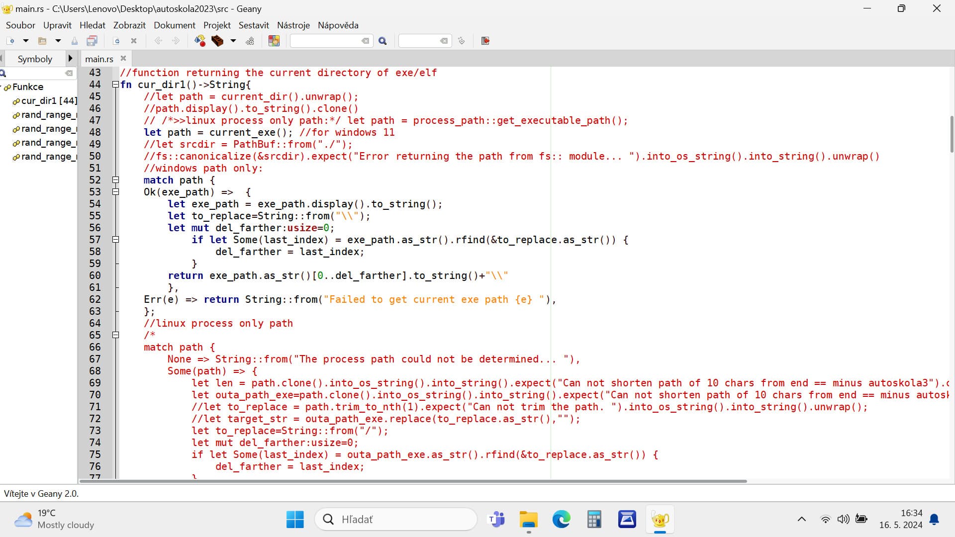Image resolution: width=955 pixels, height=537 pixels.
Task: Toggle fold marker at line 52
Action: click(115, 180)
